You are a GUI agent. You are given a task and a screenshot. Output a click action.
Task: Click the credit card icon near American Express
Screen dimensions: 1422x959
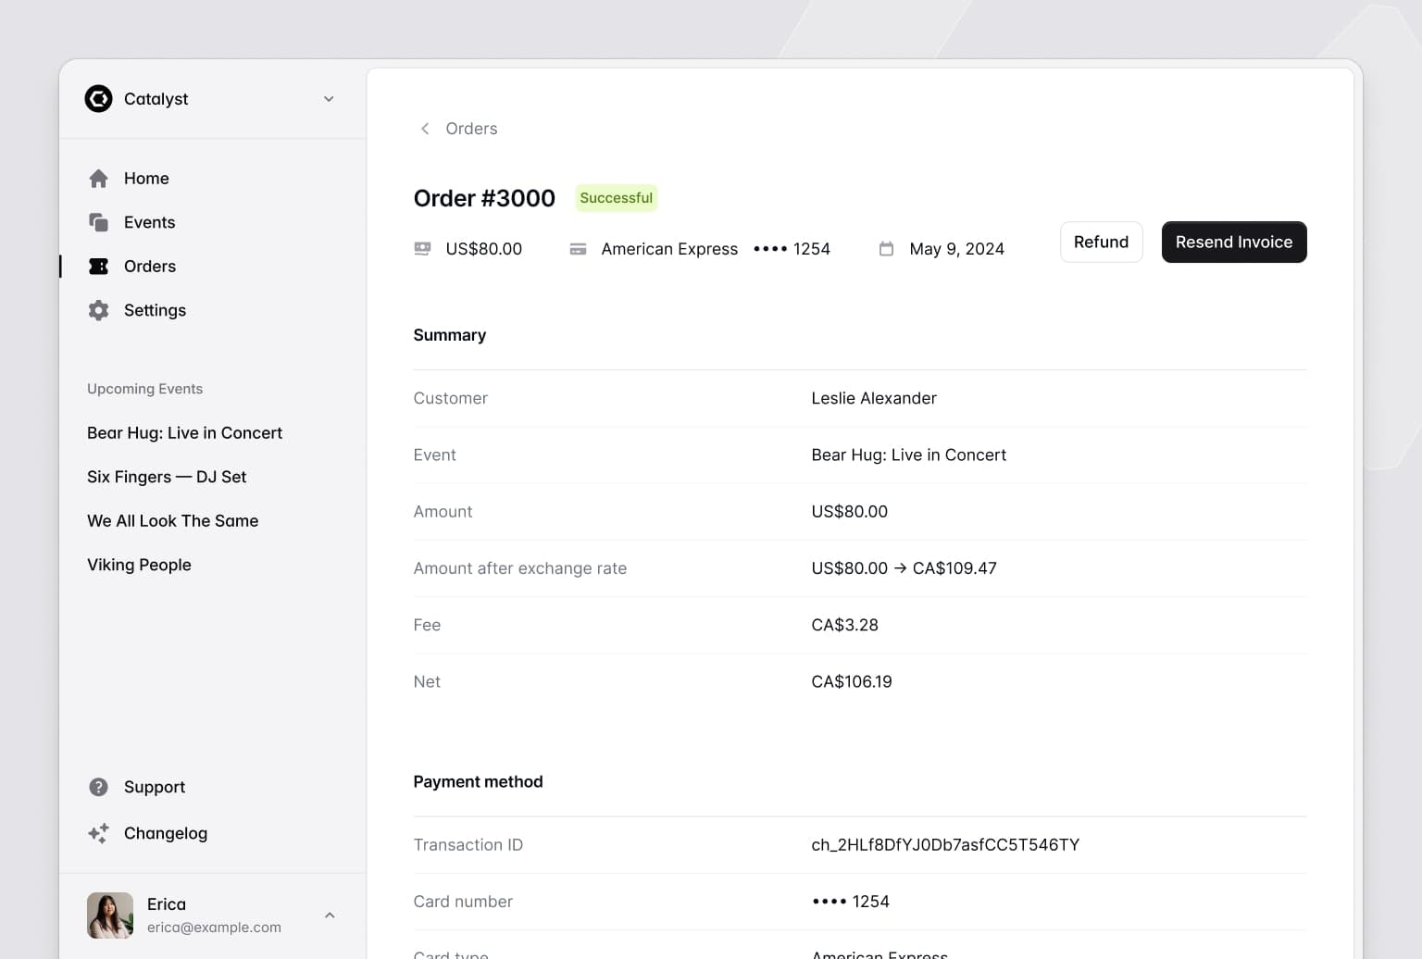point(578,248)
